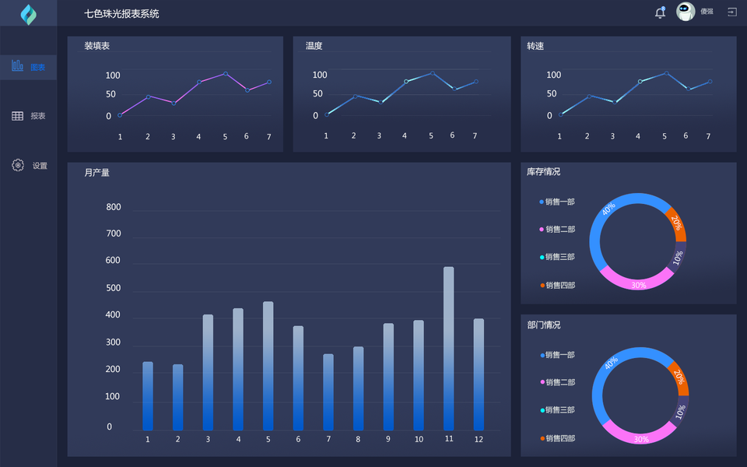The width and height of the screenshot is (747, 467).
Task: Toggle 销售二部 legend in 部门情况
Action: [558, 382]
